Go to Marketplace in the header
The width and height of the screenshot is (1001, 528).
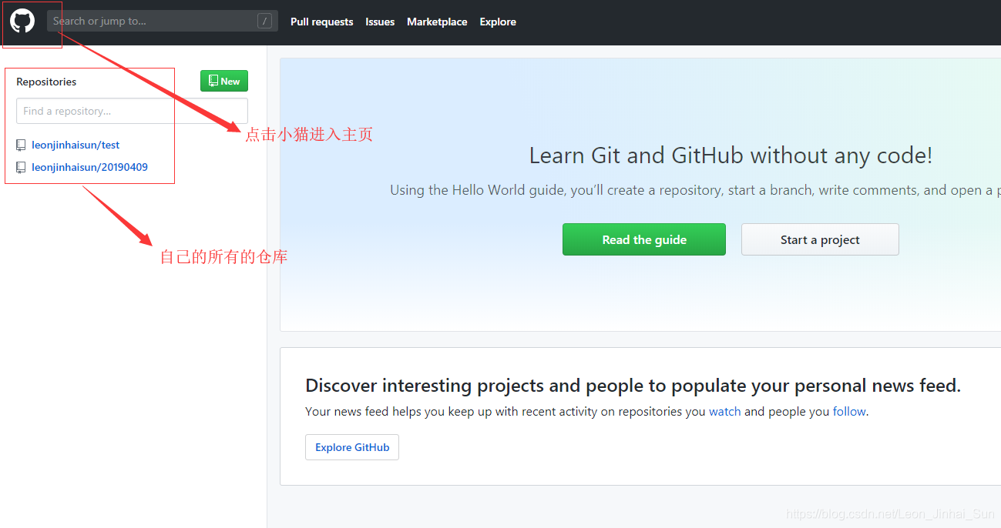tap(437, 22)
